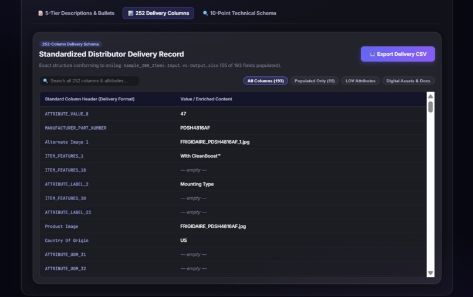The height and width of the screenshot is (297, 473).
Task: Select the Country Of Origin label
Action: [x=67, y=241]
